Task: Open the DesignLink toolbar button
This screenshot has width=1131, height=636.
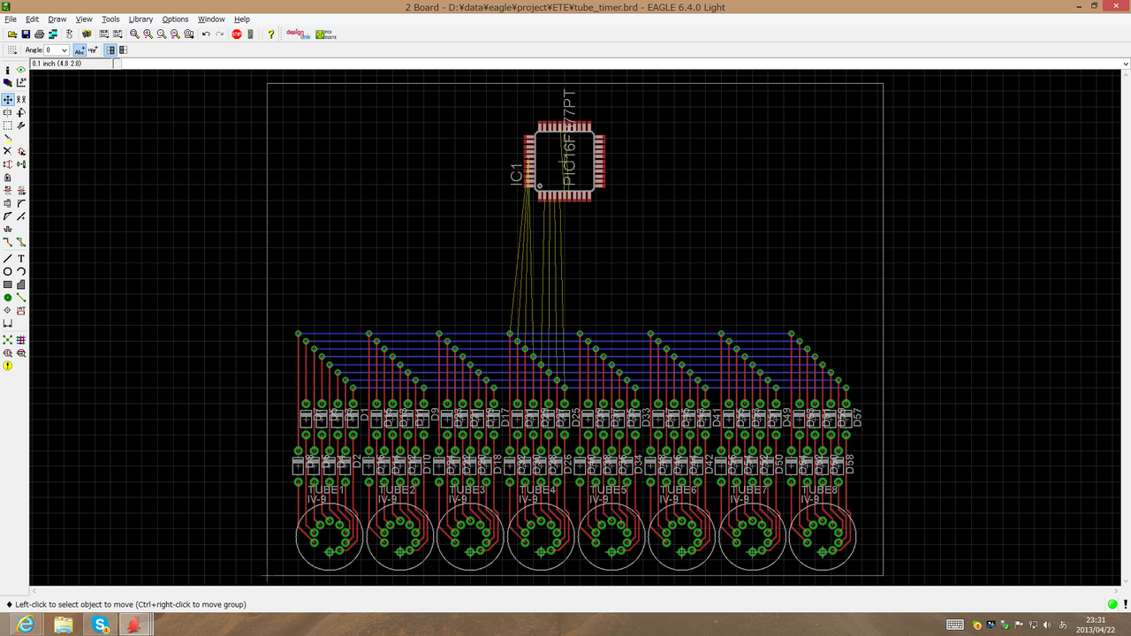Action: 298,34
